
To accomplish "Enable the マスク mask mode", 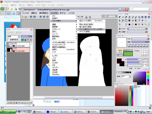I will [120, 53].
